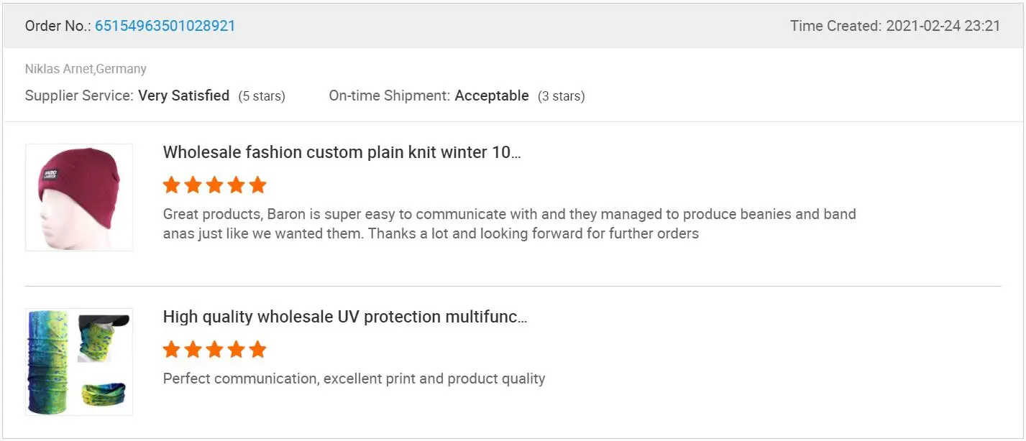Screen dimensions: 1026x441
Task: Click the fourth star of the bandana rating
Action: point(236,350)
